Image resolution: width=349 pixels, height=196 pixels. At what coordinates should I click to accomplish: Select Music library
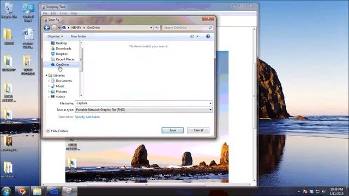click(x=60, y=86)
